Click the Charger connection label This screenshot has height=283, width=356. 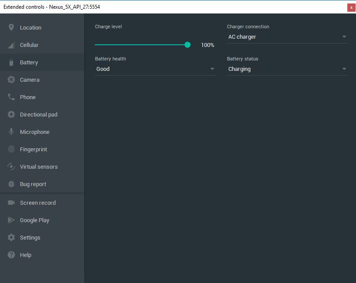(248, 27)
